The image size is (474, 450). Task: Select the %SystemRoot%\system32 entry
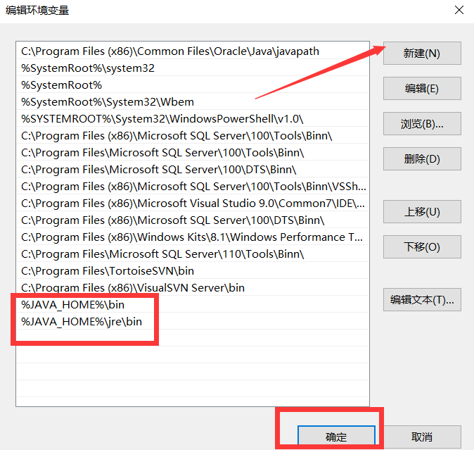point(193,68)
